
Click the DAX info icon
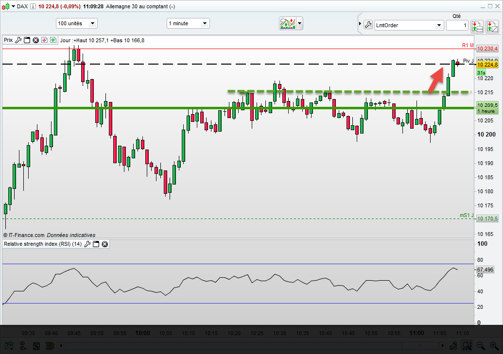click(x=33, y=6)
